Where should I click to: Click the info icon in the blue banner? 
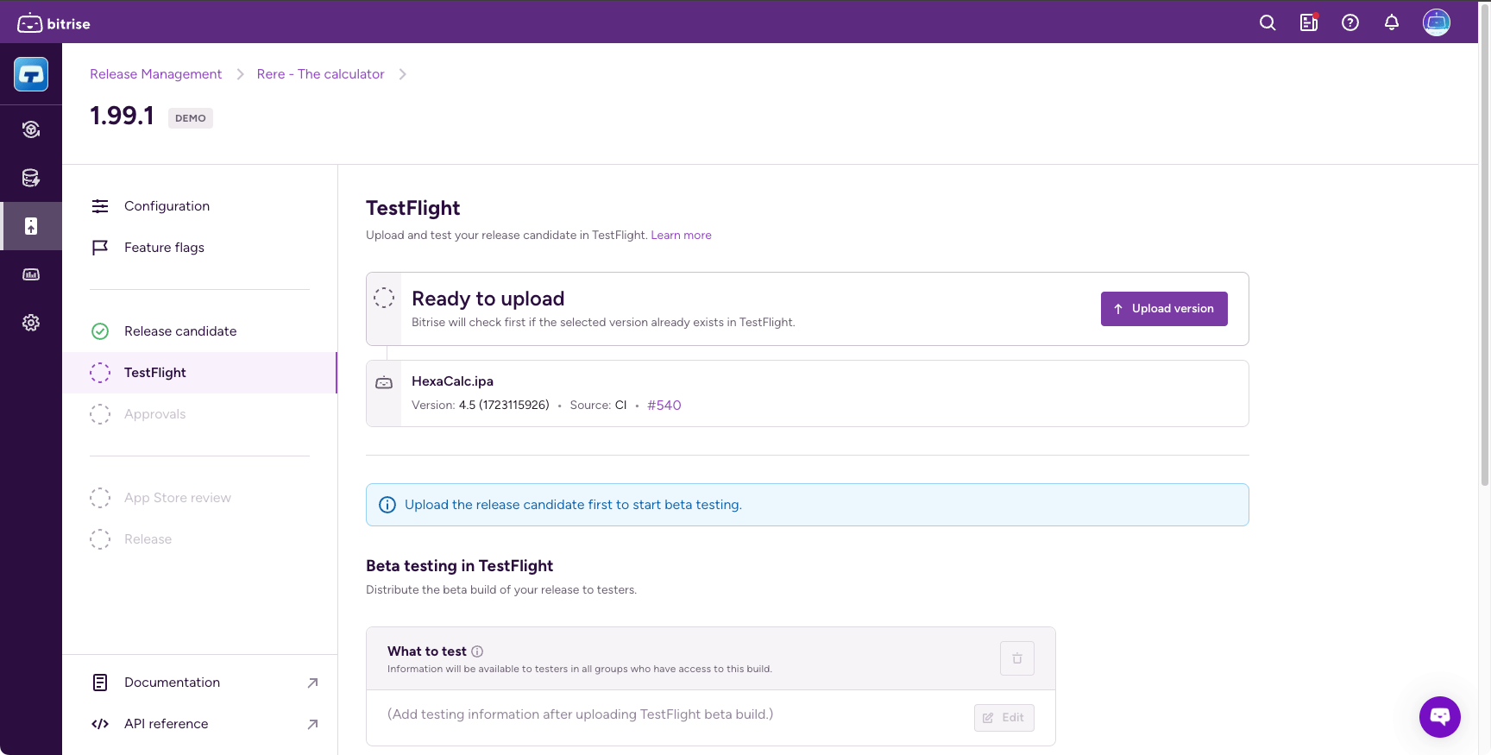(x=387, y=505)
